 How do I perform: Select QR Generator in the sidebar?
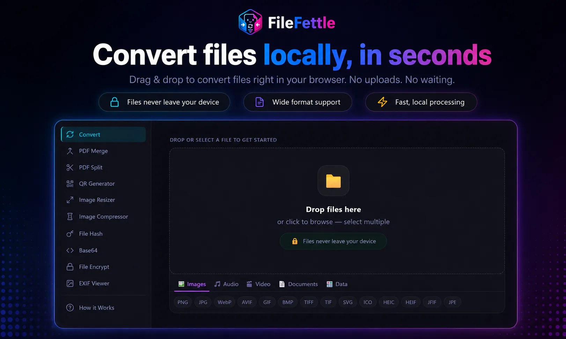(x=103, y=184)
